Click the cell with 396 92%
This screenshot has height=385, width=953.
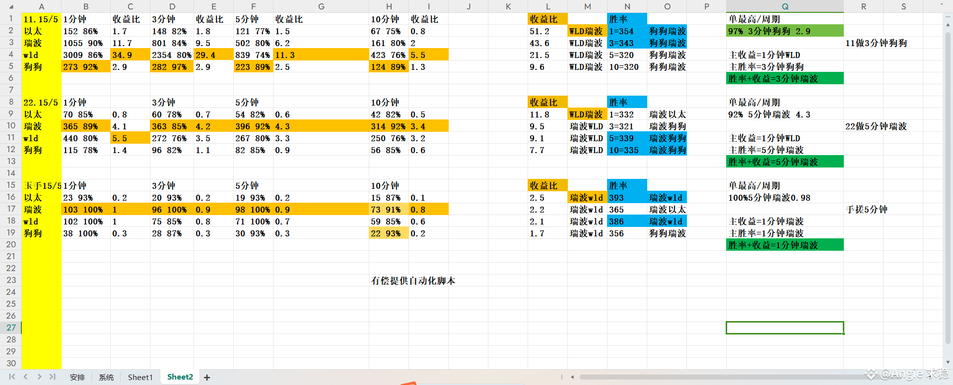click(253, 126)
